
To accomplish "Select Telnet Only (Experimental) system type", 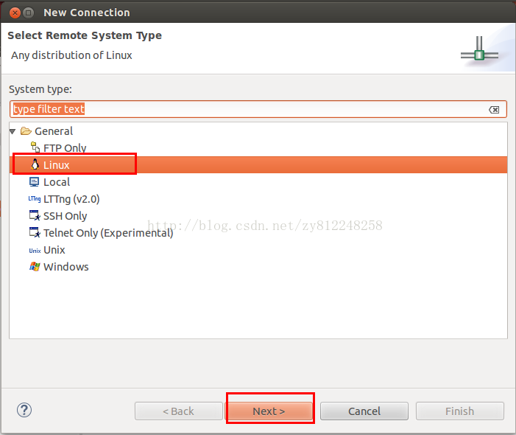I will pyautogui.click(x=108, y=233).
